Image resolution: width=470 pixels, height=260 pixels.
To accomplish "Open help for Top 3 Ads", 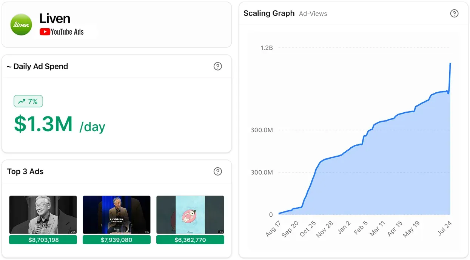I will coord(218,171).
